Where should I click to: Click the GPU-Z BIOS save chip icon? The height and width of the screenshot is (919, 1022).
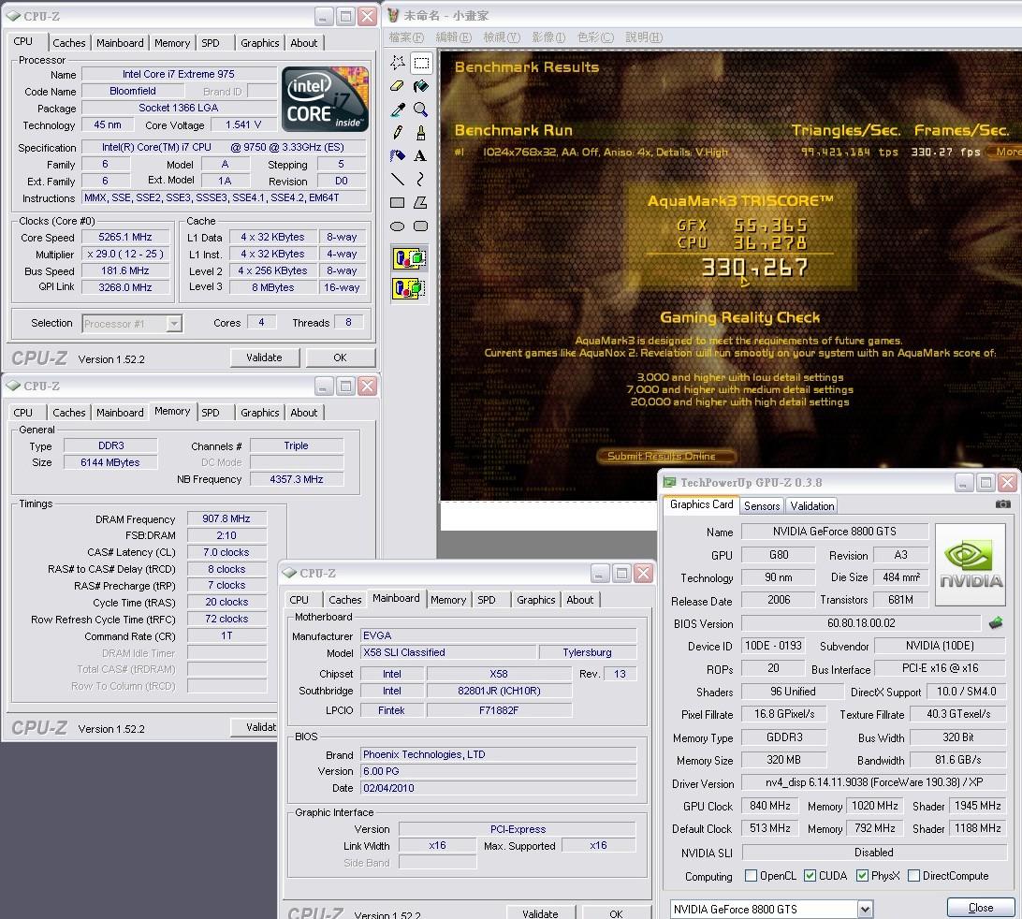click(995, 623)
